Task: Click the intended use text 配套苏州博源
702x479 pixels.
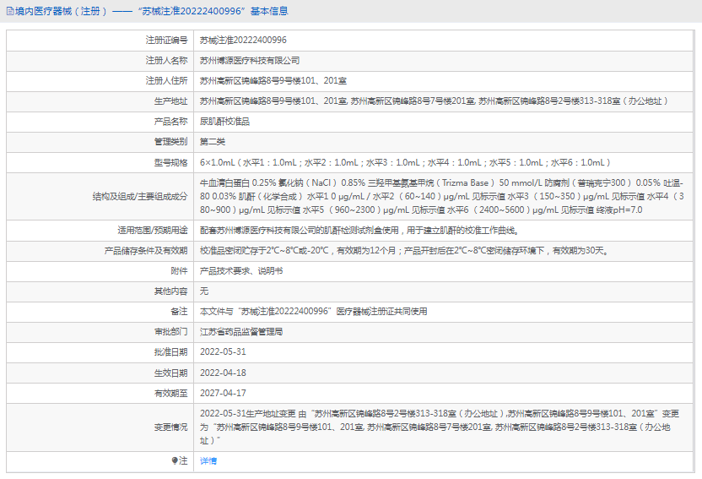Action: [x=359, y=231]
